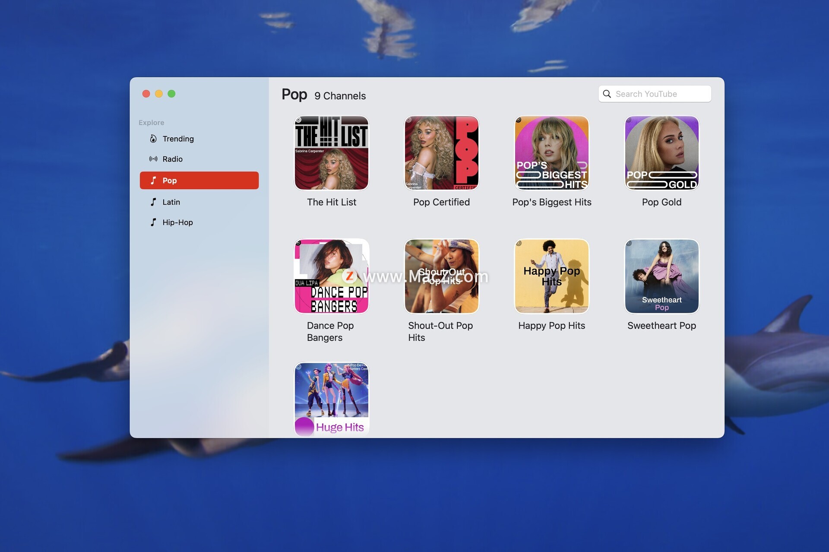Image resolution: width=829 pixels, height=552 pixels.
Task: Click the Sweetheart Pop title label
Action: 661,326
